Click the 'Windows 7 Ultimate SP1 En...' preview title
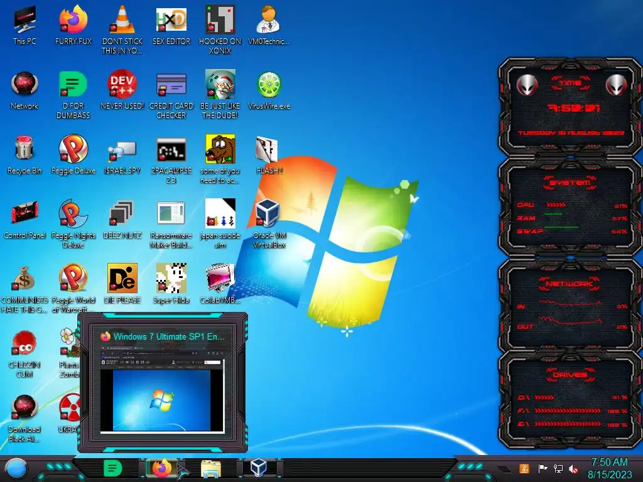The height and width of the screenshot is (482, 643). pos(169,337)
